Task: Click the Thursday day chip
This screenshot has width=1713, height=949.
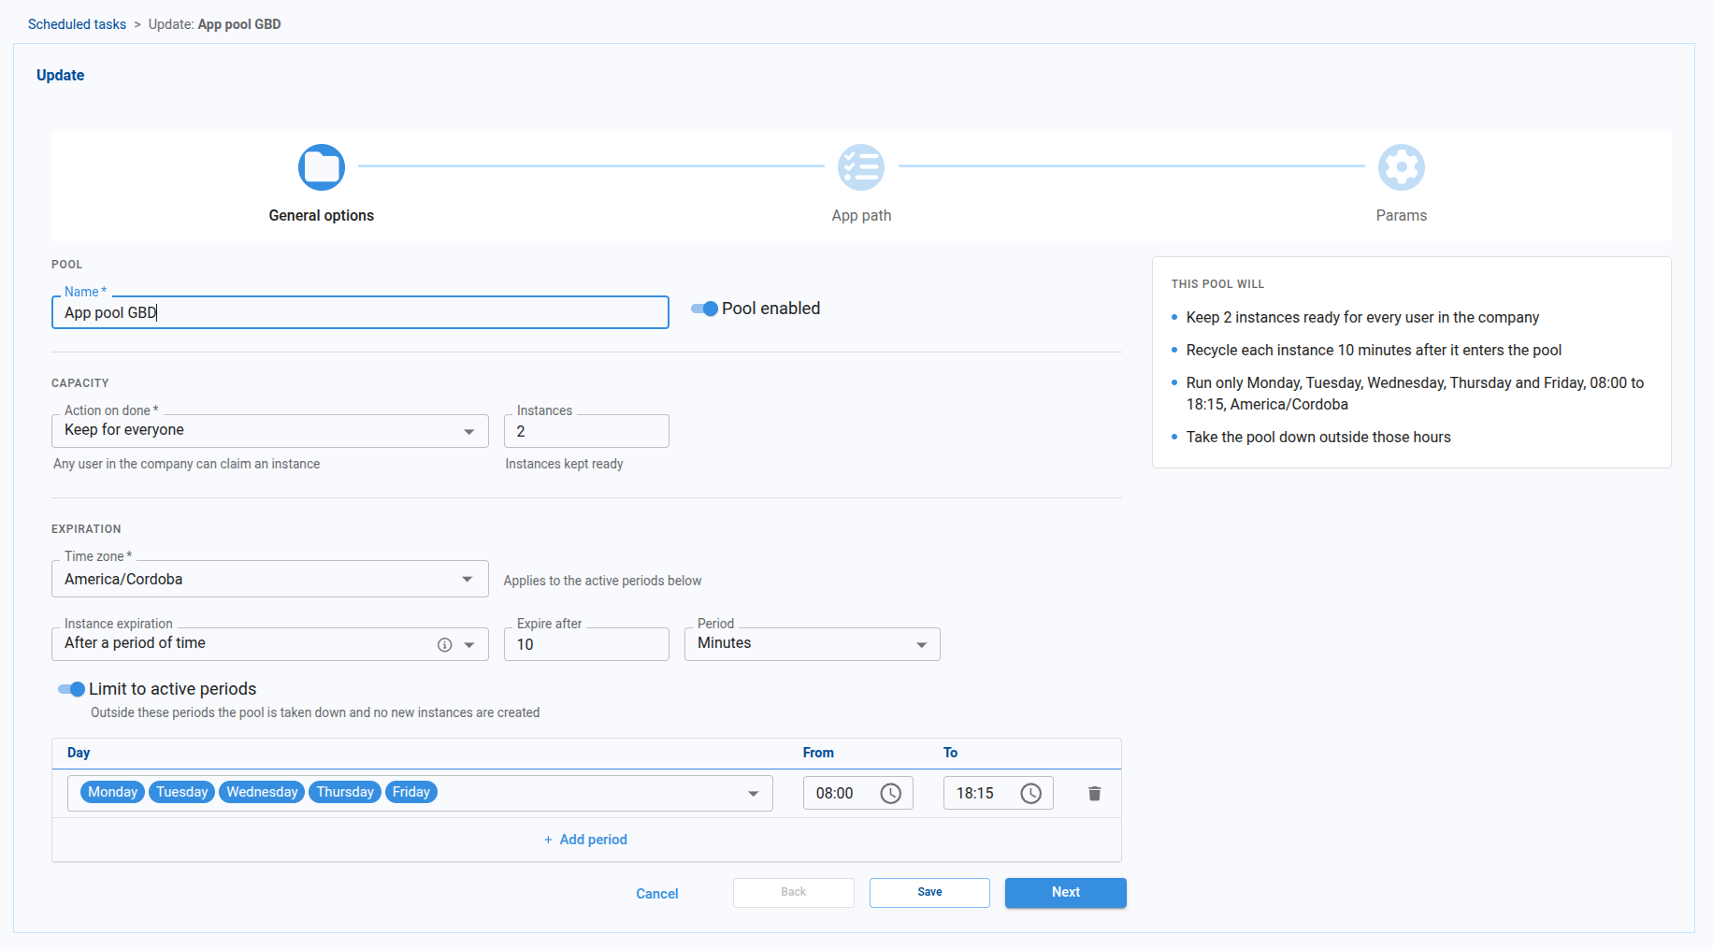Action: (x=345, y=792)
